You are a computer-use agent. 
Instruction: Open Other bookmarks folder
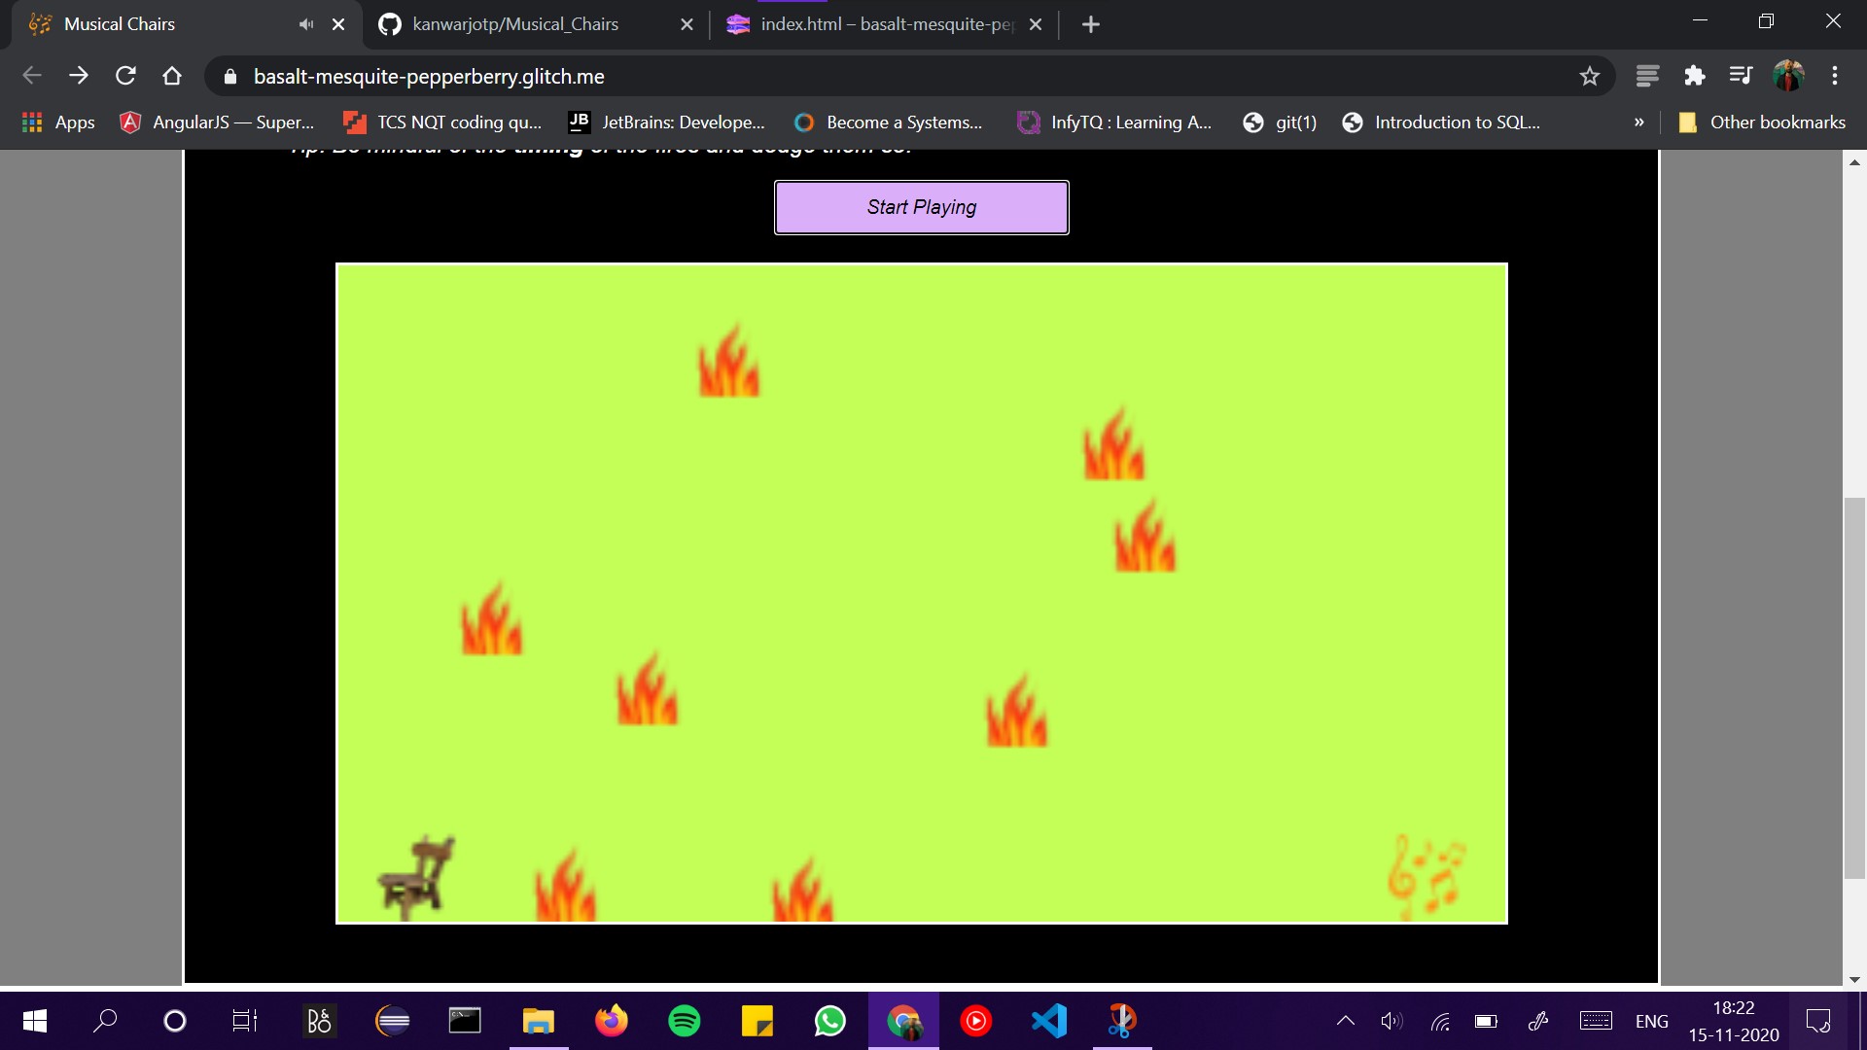pyautogui.click(x=1762, y=122)
